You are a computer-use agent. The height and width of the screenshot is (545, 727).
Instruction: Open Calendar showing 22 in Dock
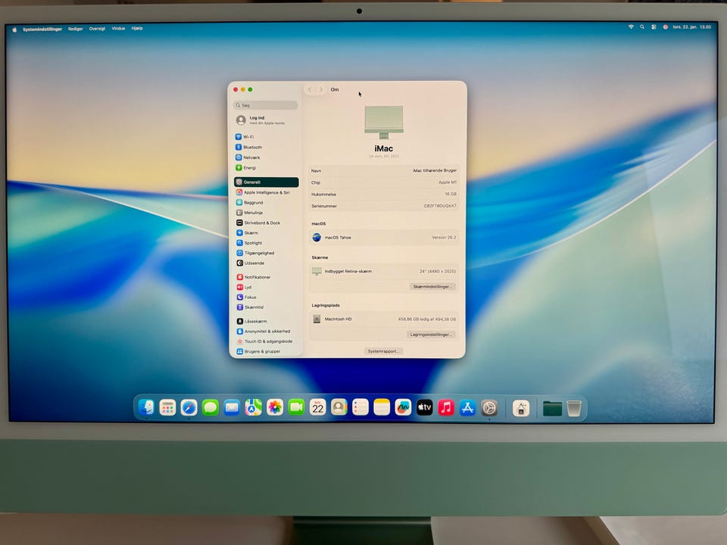pyautogui.click(x=317, y=407)
